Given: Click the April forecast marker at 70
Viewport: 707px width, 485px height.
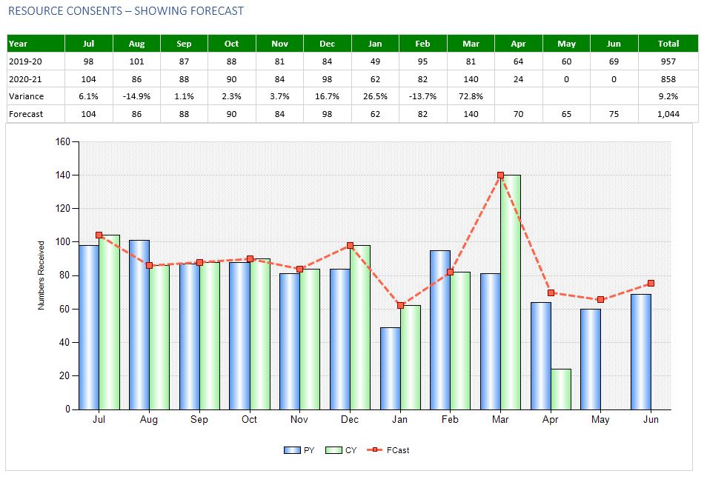Looking at the screenshot, I should [551, 292].
